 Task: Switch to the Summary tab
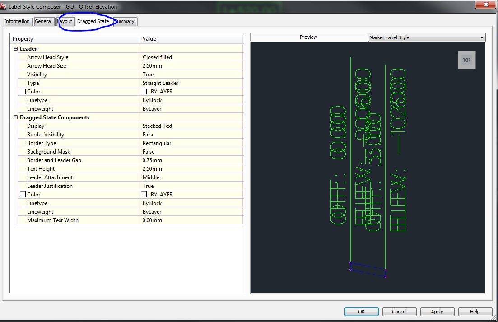click(x=125, y=21)
